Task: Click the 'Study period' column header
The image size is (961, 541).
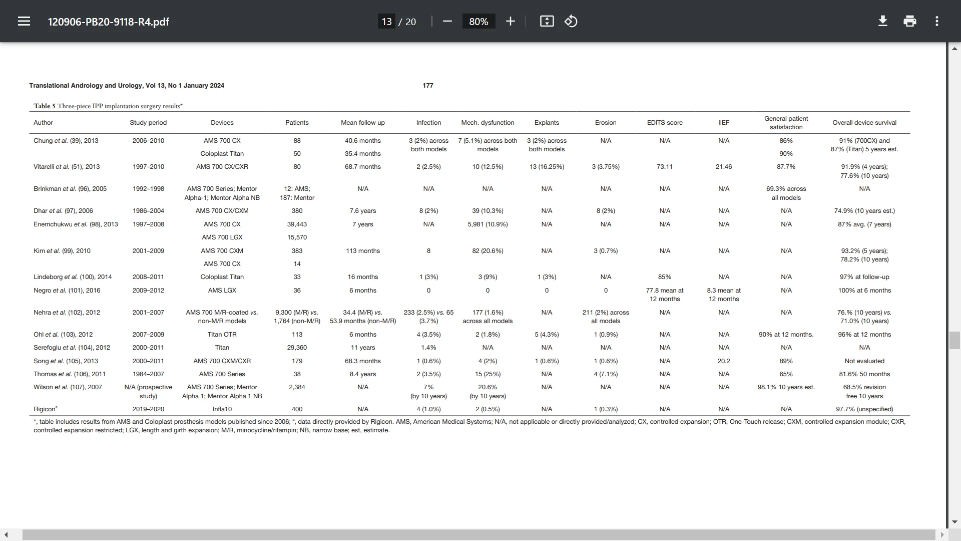Action: pyautogui.click(x=148, y=123)
